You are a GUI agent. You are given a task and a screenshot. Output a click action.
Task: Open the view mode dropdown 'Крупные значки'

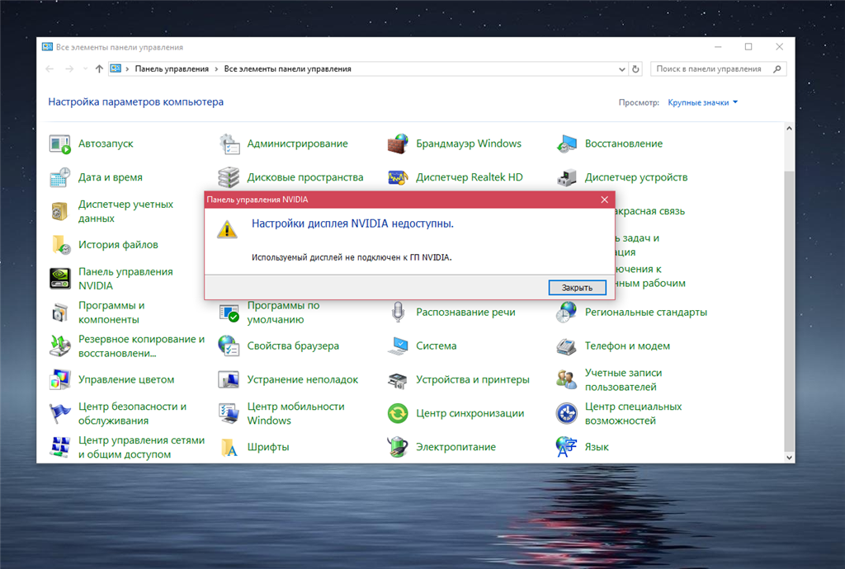pos(703,102)
